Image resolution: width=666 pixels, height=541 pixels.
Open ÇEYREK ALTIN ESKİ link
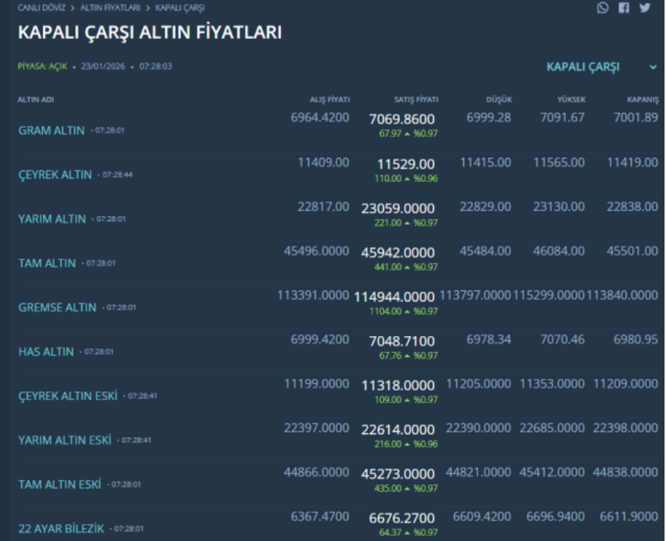[x=68, y=396]
